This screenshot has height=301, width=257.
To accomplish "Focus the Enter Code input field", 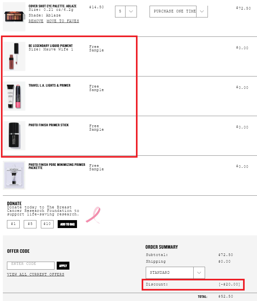I will (x=31, y=265).
